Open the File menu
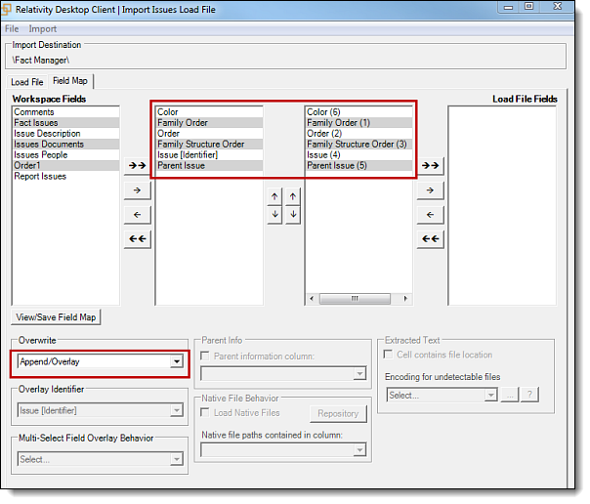 (13, 28)
